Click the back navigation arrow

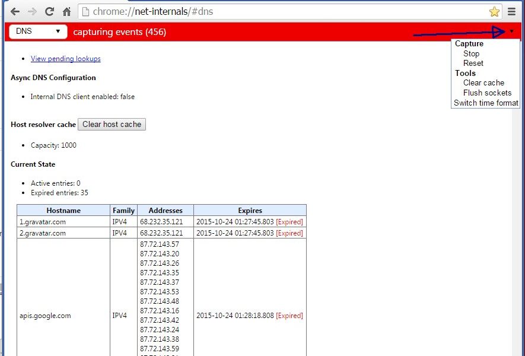(x=15, y=11)
